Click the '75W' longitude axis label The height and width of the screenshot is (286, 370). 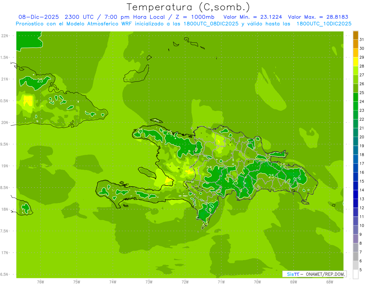tap(77, 282)
